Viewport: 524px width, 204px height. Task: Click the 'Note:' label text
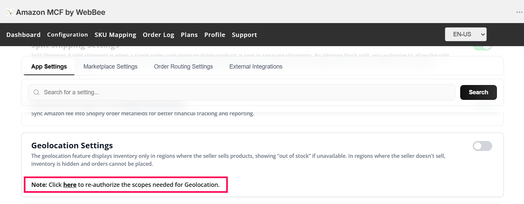click(39, 185)
